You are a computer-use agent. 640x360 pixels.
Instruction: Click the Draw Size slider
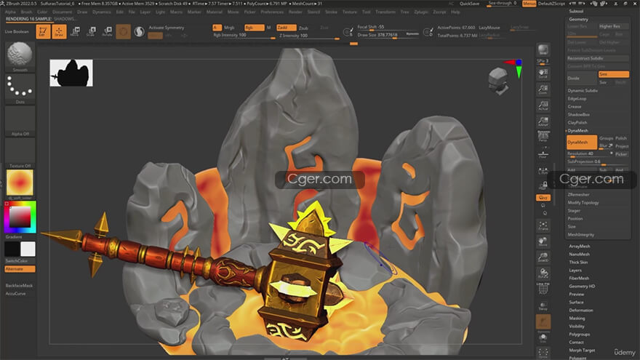coord(388,36)
